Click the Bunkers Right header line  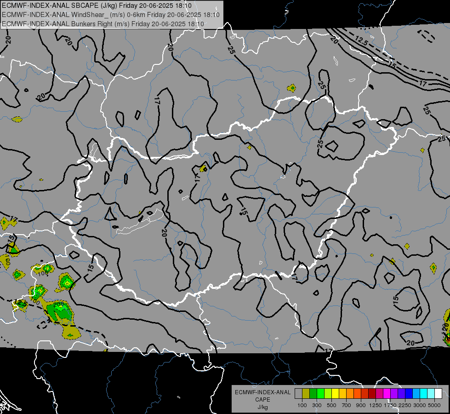click(x=103, y=24)
